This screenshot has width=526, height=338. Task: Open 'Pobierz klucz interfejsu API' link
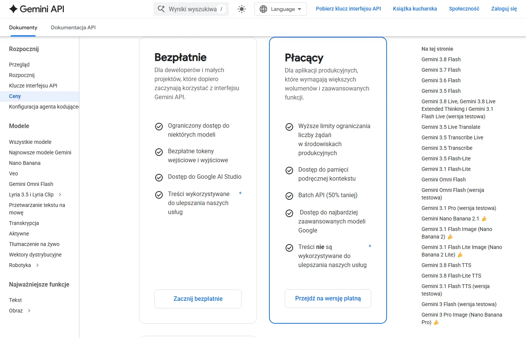coord(348,9)
